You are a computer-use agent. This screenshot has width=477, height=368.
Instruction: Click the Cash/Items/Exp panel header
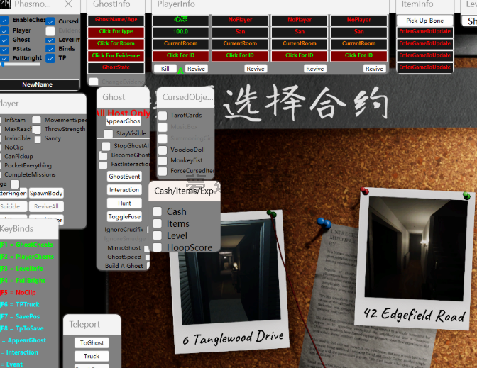click(x=185, y=191)
